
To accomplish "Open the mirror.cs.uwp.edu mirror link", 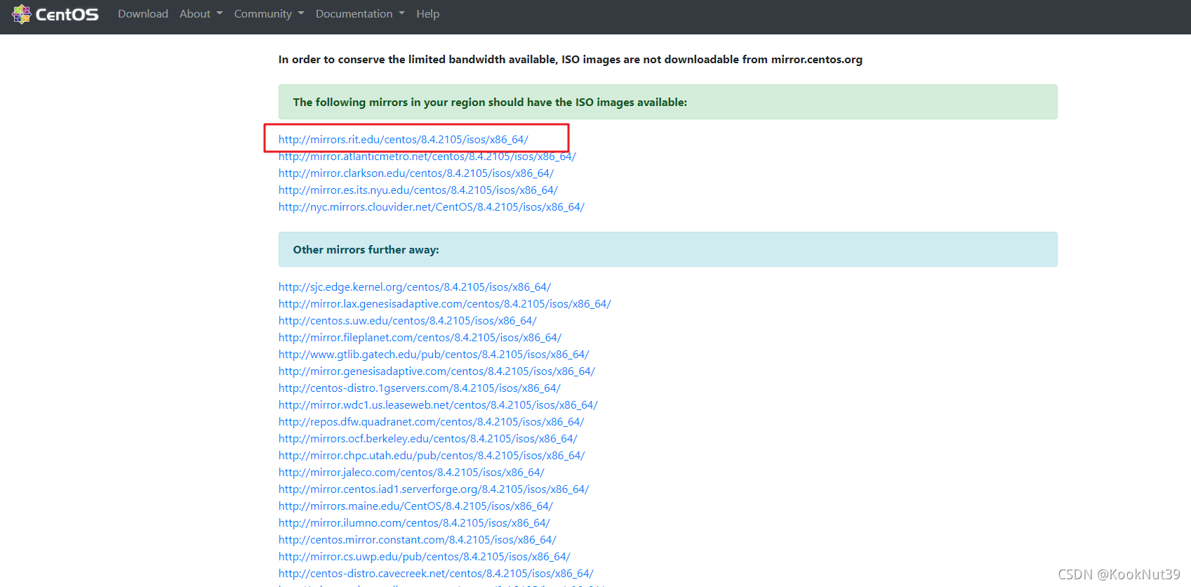I will click(425, 557).
